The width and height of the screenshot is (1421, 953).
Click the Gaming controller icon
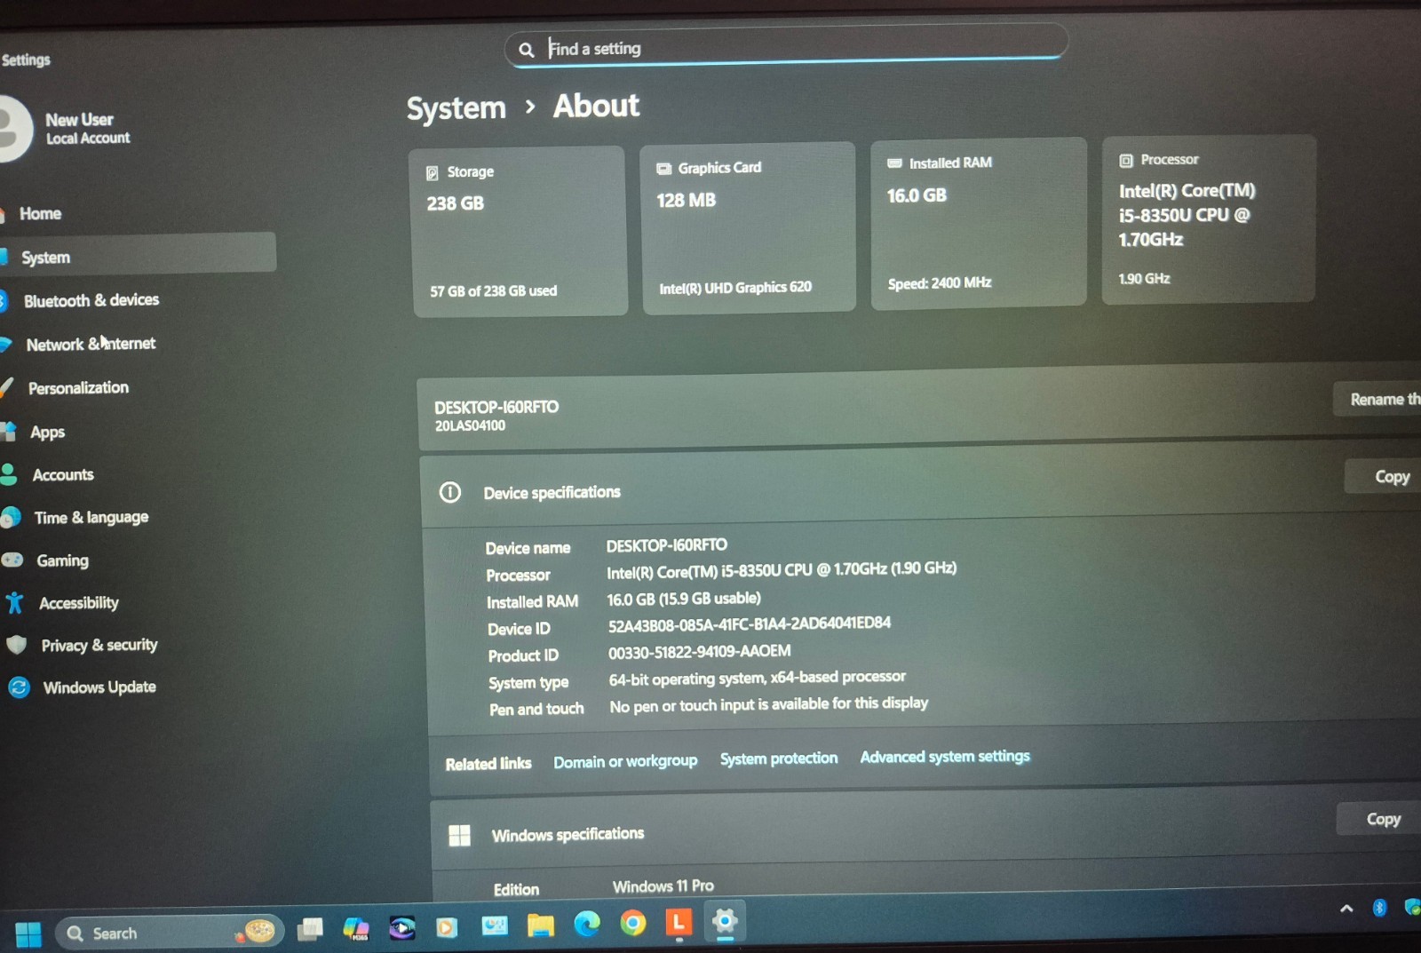[x=12, y=560]
